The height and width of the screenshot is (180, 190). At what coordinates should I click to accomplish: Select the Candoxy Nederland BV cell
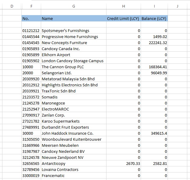(74, 151)
